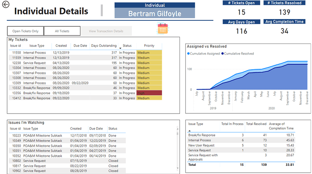Image resolution: width=312 pixels, height=174 pixels.
Task: Click the # Tickets Resolved value 139
Action: pos(284,12)
